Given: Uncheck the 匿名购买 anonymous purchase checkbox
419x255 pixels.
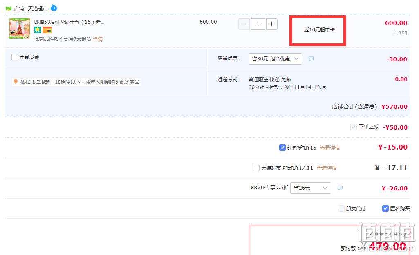Looking at the screenshot, I should 385,208.
